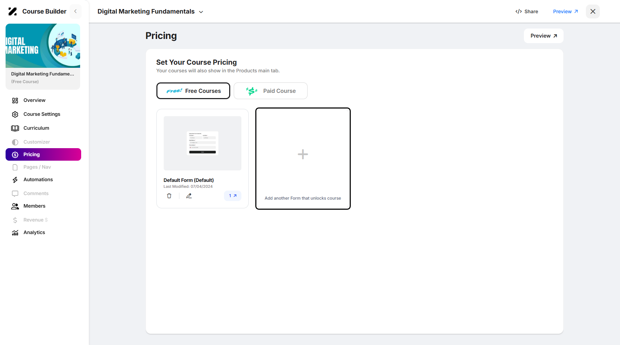The height and width of the screenshot is (345, 620).
Task: Click the Default Form preview thumbnail
Action: [202, 143]
